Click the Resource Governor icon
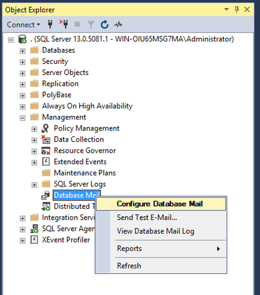This screenshot has width=260, height=295. [x=46, y=151]
